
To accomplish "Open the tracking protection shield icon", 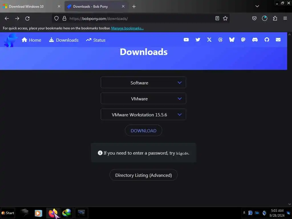I will (x=56, y=19).
